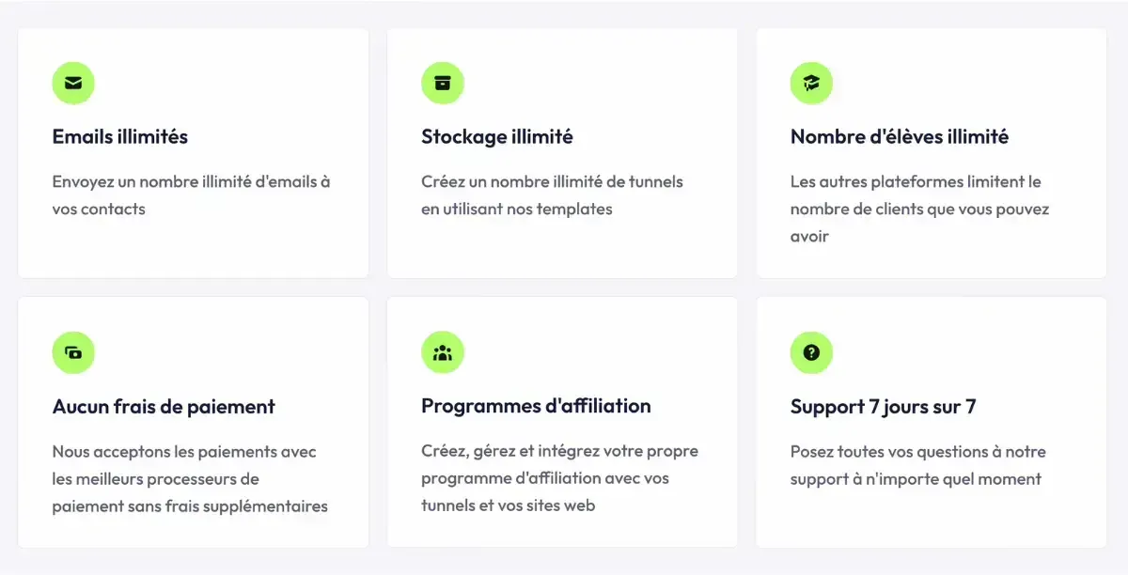Select the Emails illimités card
1128x575 pixels.
coord(193,153)
